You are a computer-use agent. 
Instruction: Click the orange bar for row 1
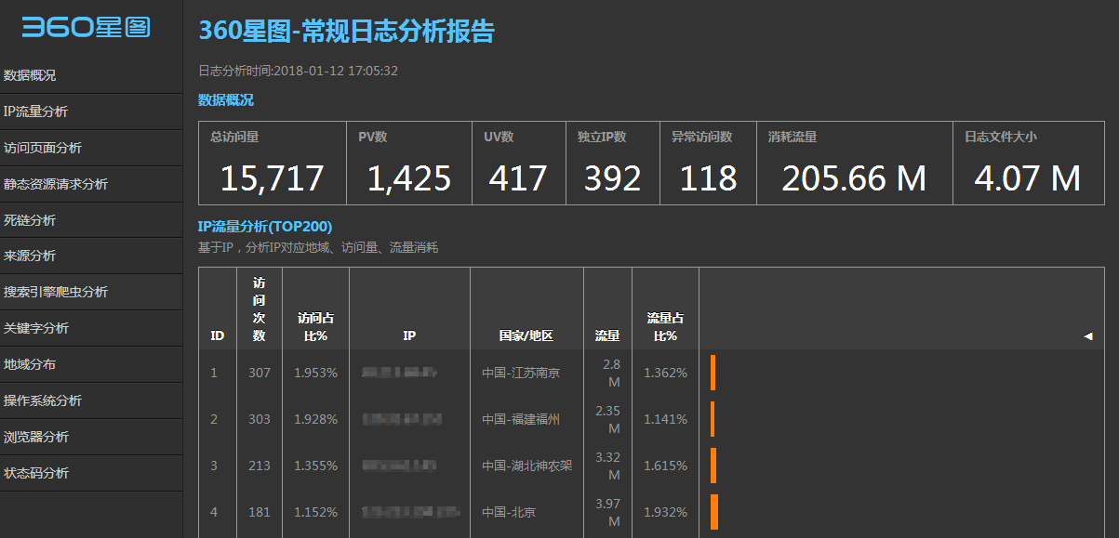pos(713,373)
